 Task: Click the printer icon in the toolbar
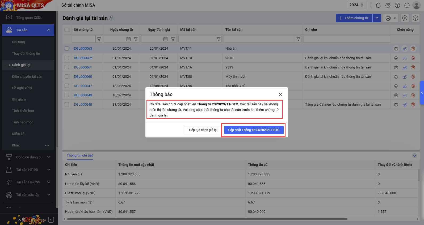click(x=388, y=18)
